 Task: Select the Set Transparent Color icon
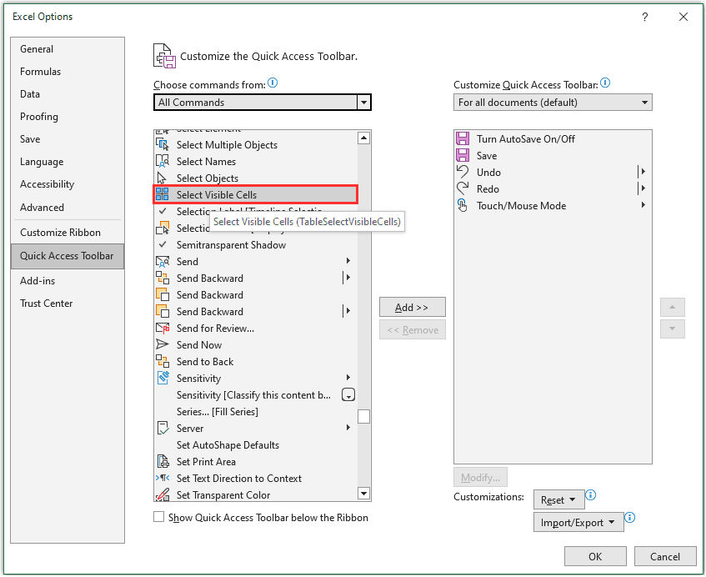coord(165,494)
